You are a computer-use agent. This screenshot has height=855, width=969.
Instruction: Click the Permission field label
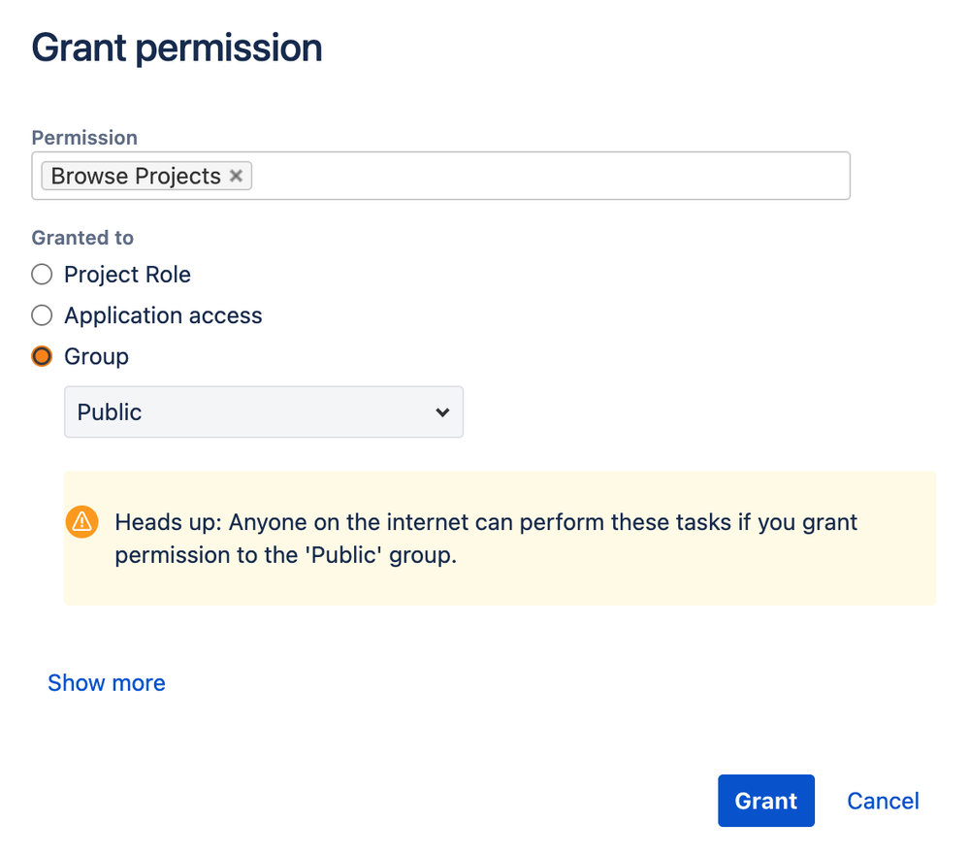click(84, 138)
